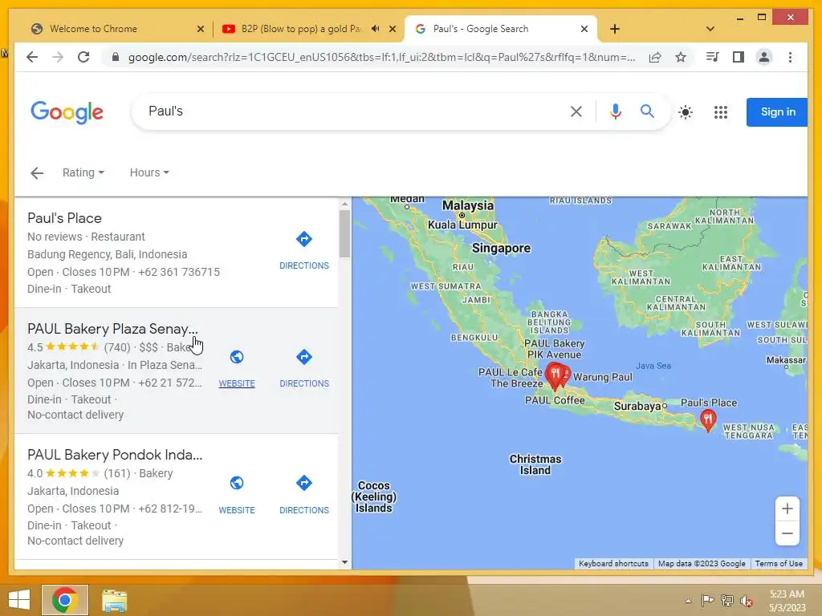Start voice search with microphone

[616, 111]
